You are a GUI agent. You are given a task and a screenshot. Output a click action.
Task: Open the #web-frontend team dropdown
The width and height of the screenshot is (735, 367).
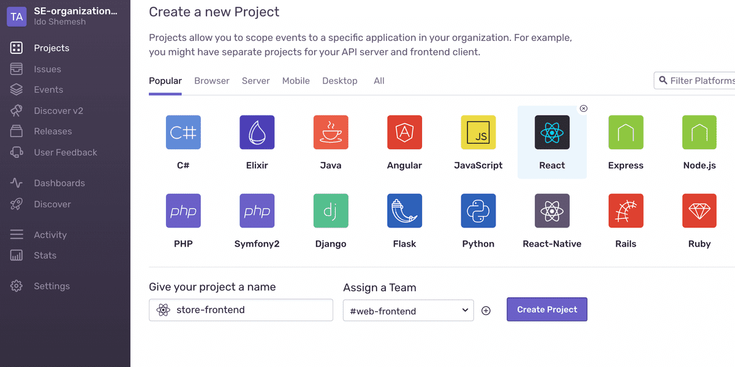click(x=408, y=311)
